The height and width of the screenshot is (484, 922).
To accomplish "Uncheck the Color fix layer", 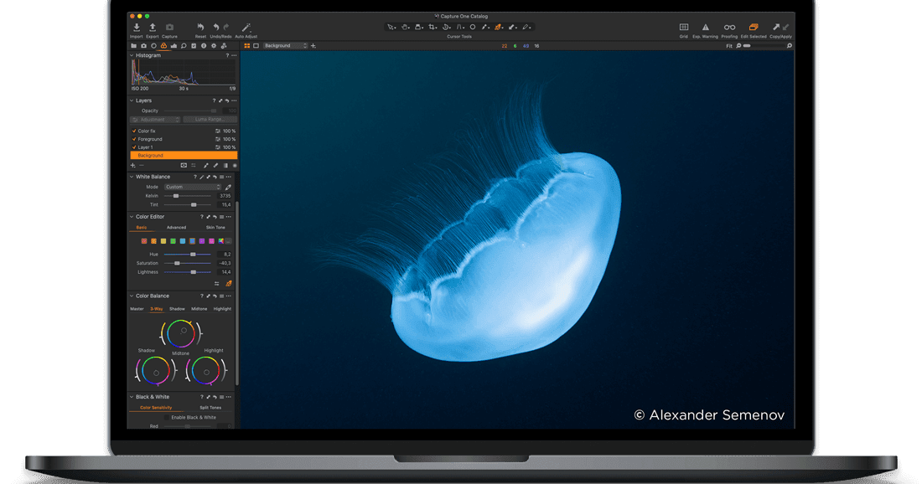I will tap(134, 131).
